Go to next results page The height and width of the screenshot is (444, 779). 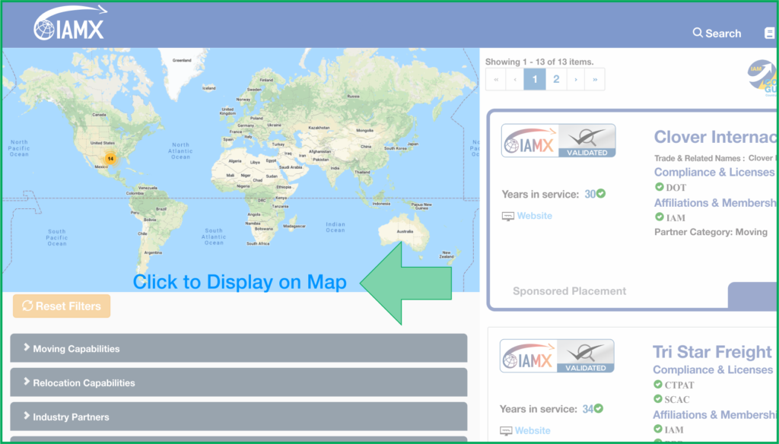[576, 80]
